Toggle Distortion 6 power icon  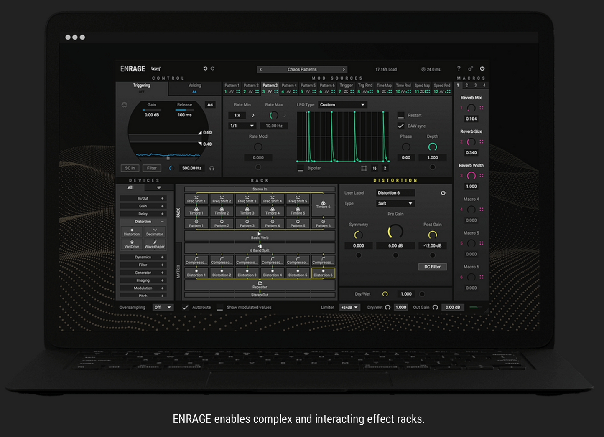click(443, 193)
